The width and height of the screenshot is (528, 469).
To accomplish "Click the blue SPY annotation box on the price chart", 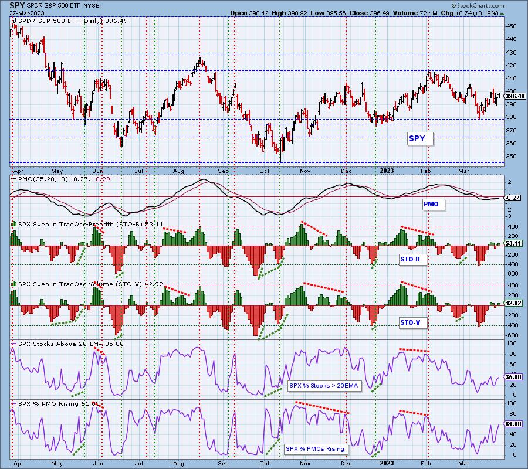I will tap(419, 138).
